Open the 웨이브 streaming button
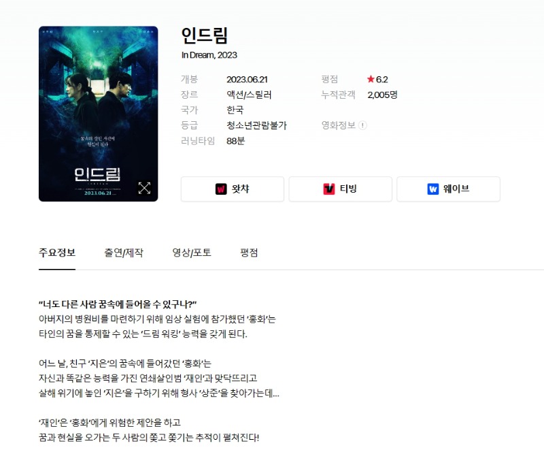 (x=448, y=189)
